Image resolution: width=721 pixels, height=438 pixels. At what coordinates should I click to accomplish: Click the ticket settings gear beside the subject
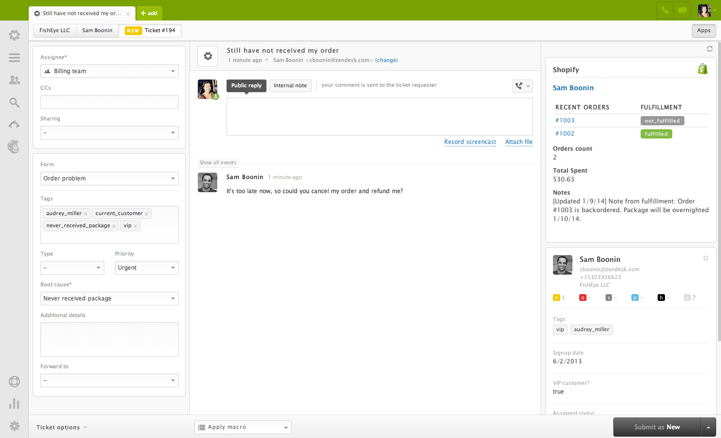pyautogui.click(x=207, y=56)
